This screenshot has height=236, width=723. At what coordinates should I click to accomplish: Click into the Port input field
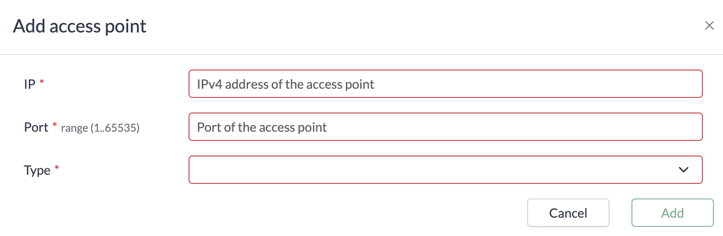445,127
